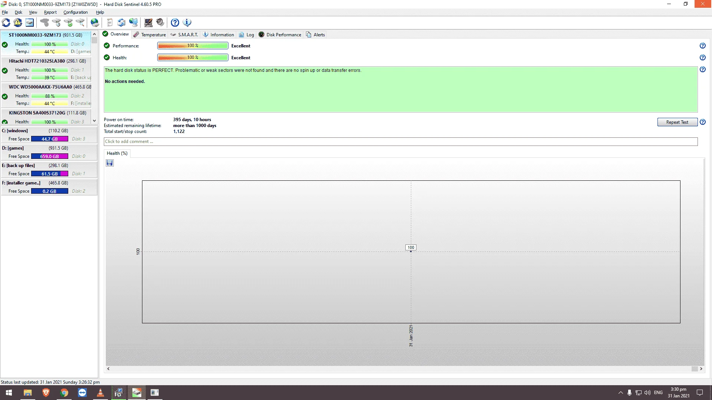Click the refresh-with-warning-sign toolbar icon
Viewport: 712px width, 400px height.
click(18, 23)
